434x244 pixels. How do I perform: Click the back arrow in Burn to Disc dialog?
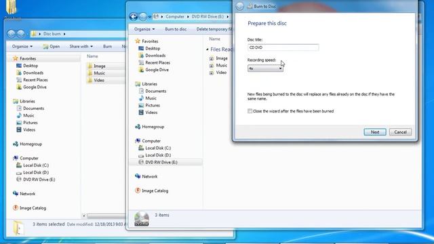point(239,6)
